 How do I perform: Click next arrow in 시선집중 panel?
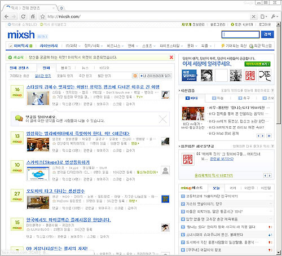coord(262,136)
